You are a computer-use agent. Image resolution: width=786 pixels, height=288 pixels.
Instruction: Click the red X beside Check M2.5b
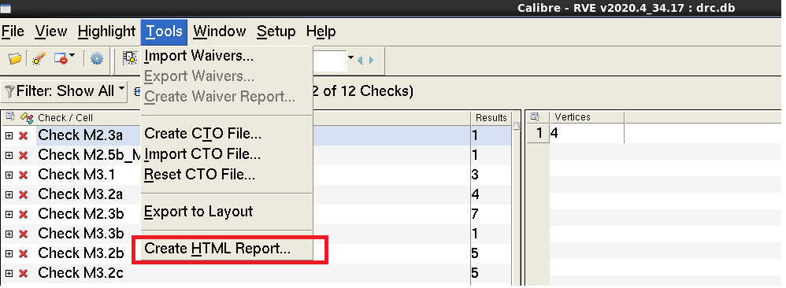pyautogui.click(x=23, y=156)
